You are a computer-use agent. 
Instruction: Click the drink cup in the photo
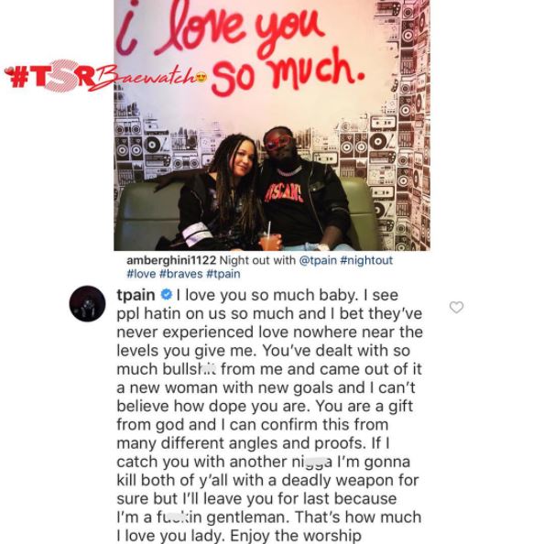click(x=269, y=239)
